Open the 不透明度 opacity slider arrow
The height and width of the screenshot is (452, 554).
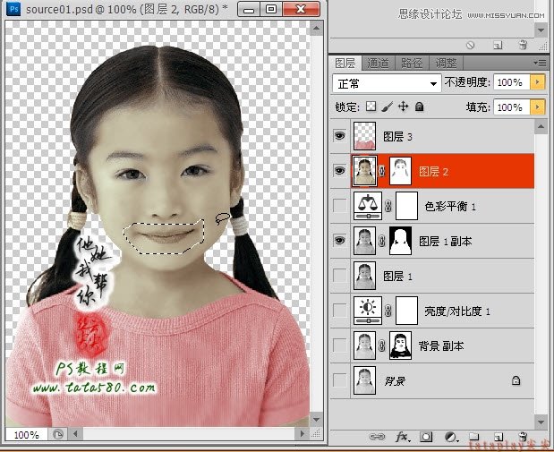tap(537, 82)
